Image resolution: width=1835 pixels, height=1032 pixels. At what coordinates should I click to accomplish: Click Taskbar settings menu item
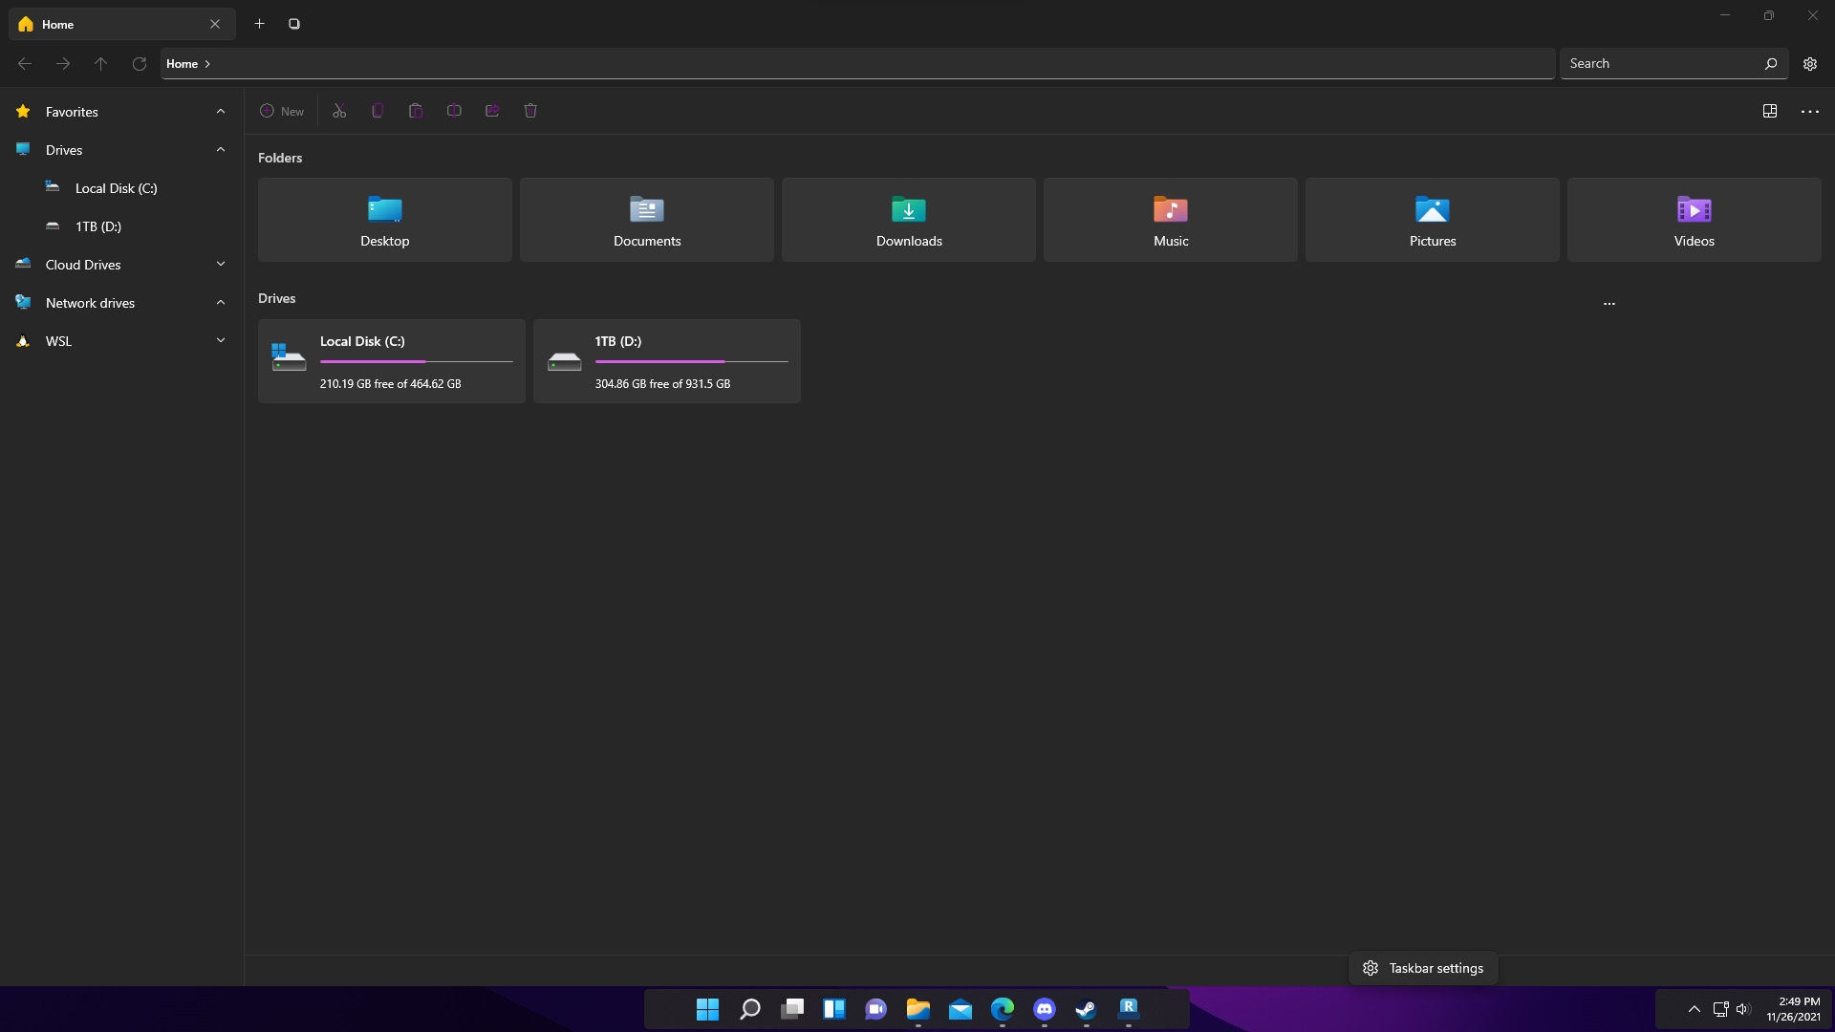(x=1424, y=968)
